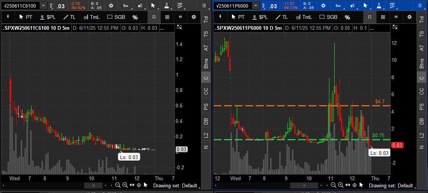Open the 5m timeframe selector on left chart

pos(125,6)
